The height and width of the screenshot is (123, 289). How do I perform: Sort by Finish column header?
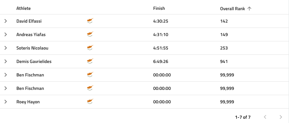click(x=159, y=8)
